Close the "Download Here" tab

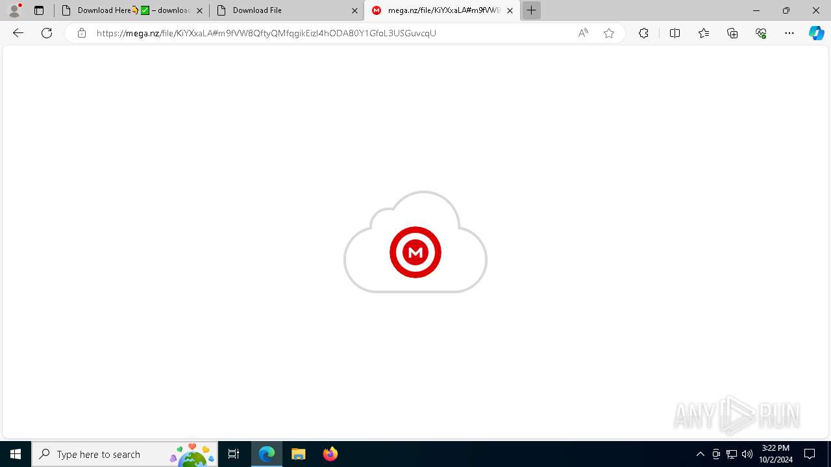click(199, 10)
